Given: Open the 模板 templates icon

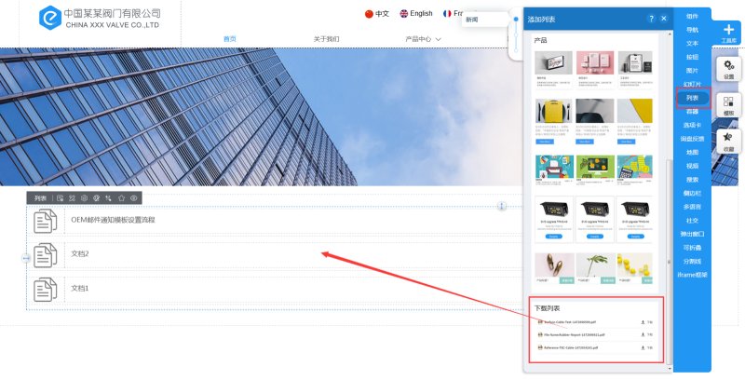Looking at the screenshot, I should point(728,104).
